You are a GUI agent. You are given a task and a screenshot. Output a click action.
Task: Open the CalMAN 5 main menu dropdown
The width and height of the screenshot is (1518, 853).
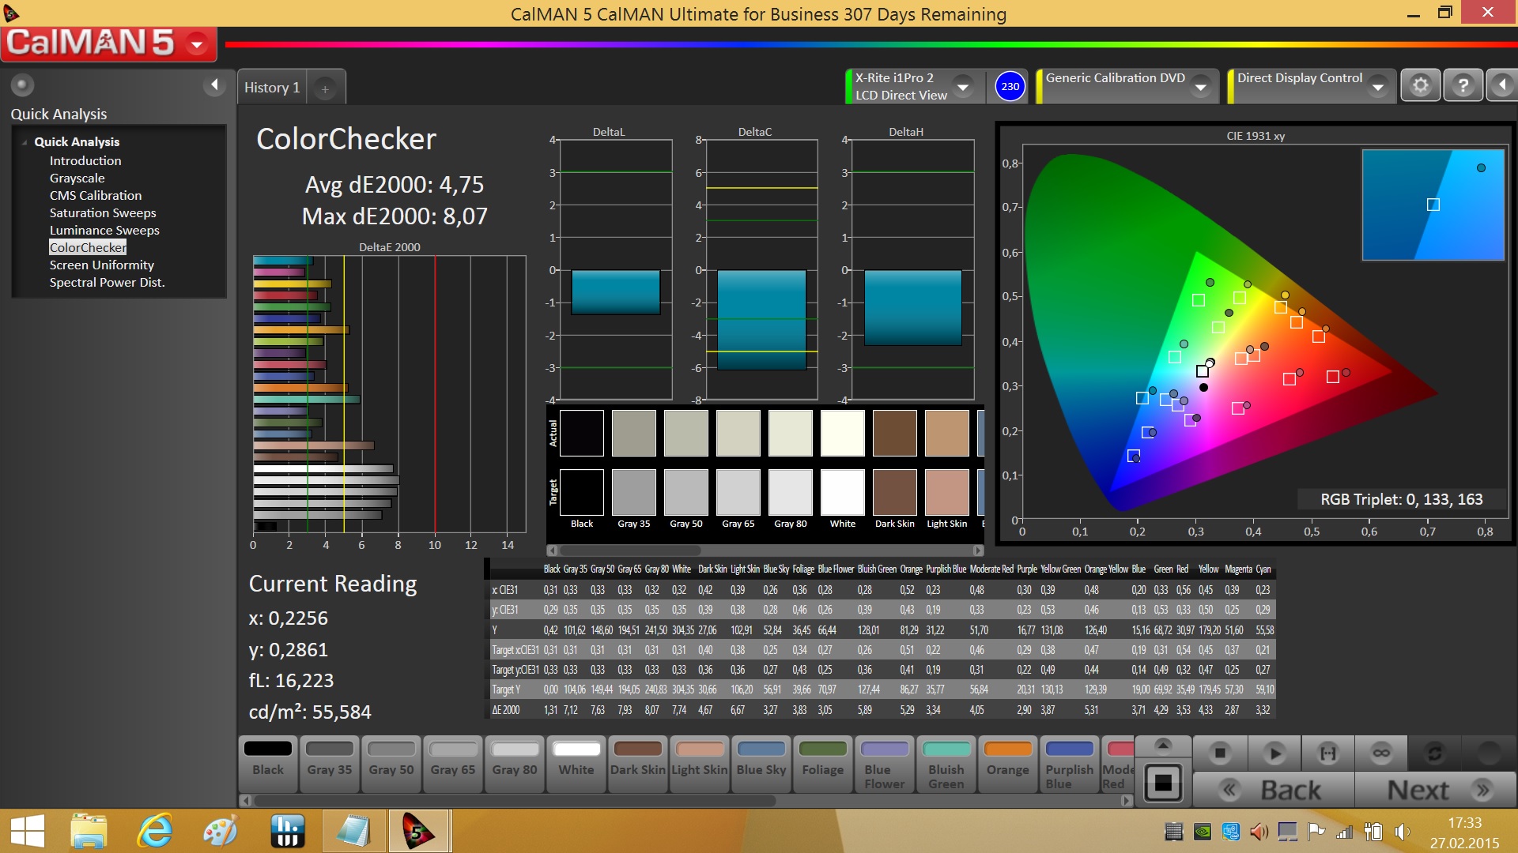coord(197,43)
